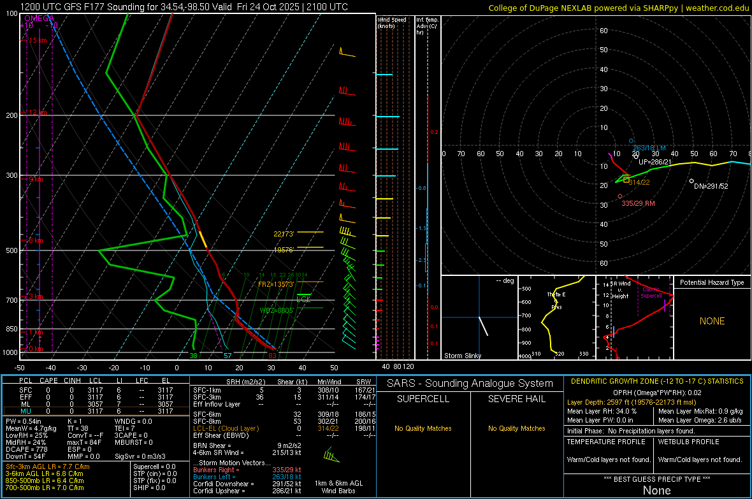Click the Sfc-3km AGL LR = 7.7 C/km line

click(x=48, y=466)
